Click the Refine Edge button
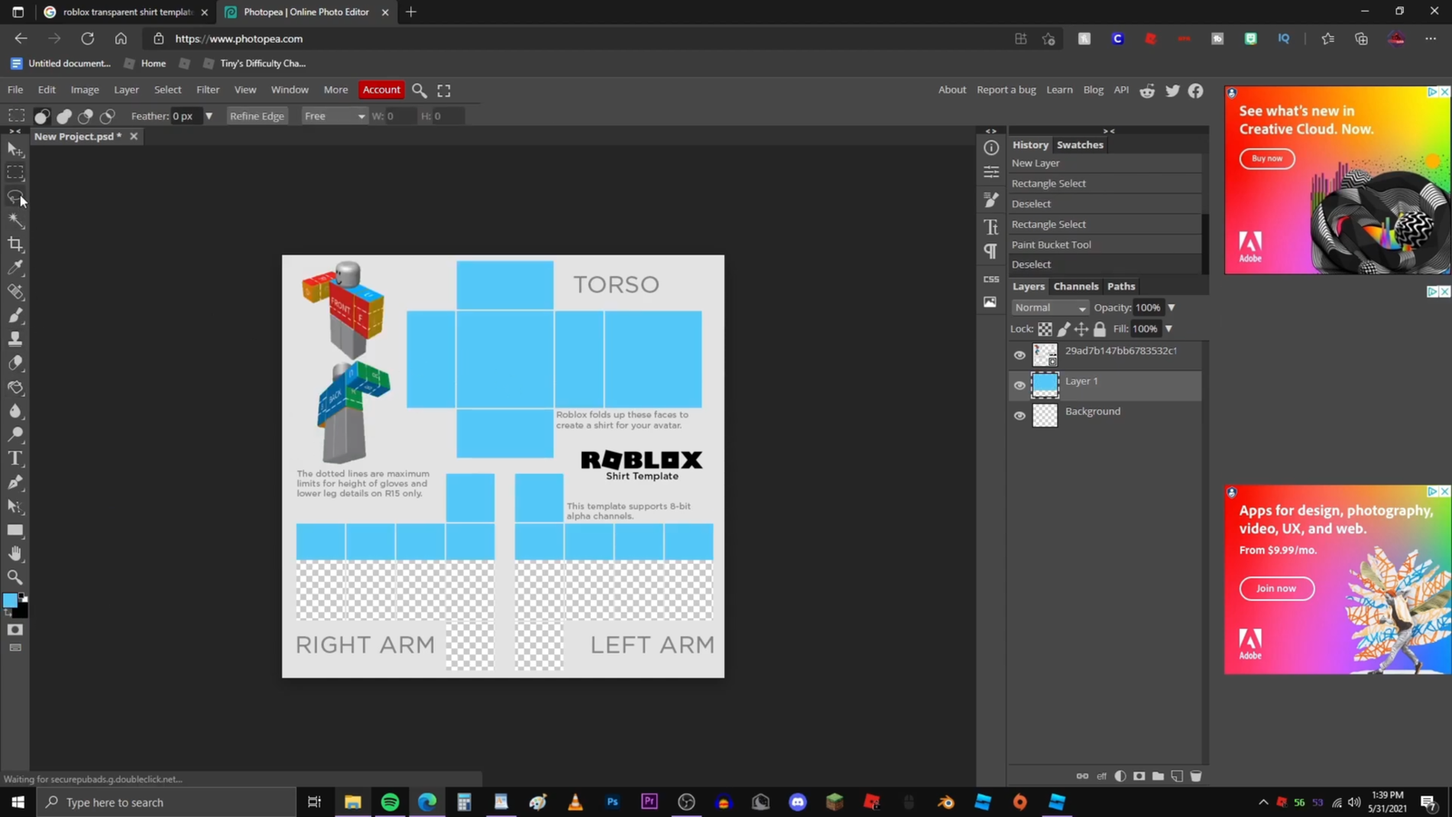The width and height of the screenshot is (1452, 817). [x=257, y=115]
